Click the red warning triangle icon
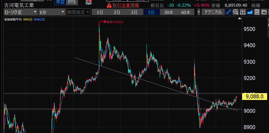 109,5
